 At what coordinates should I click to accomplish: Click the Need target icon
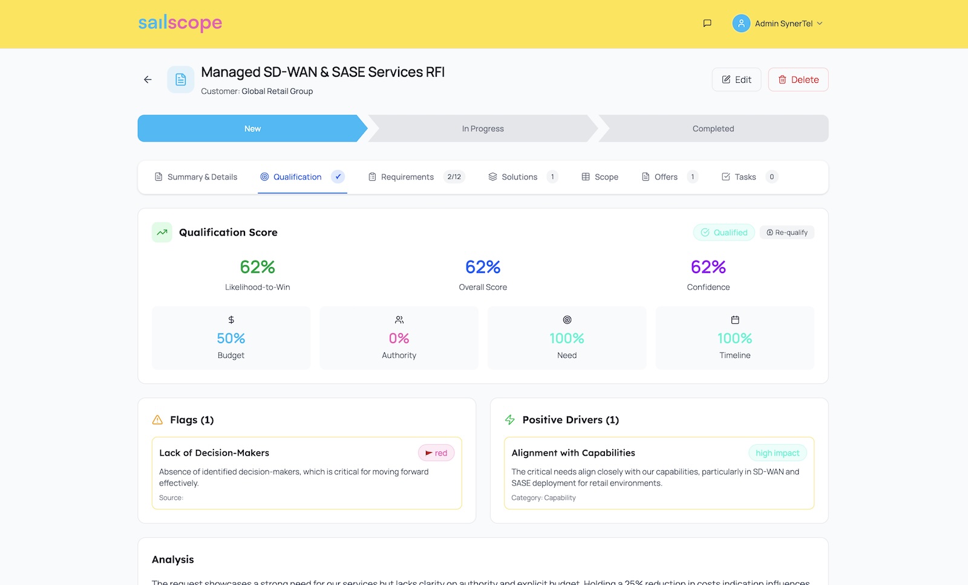click(567, 320)
